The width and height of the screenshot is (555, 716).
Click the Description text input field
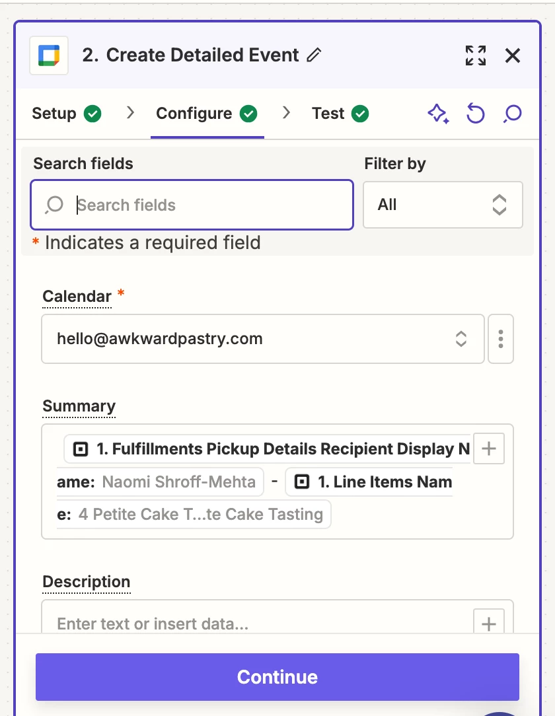coord(258,624)
